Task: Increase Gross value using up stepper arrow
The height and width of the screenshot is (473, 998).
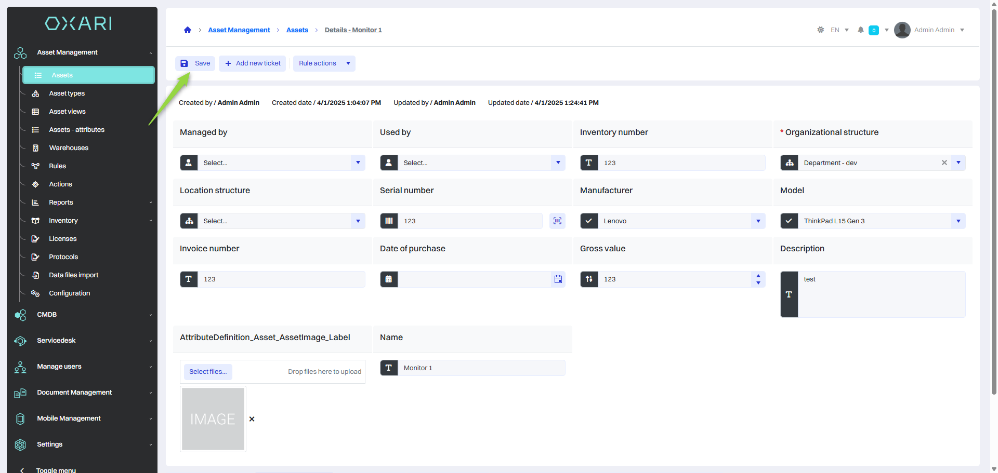Action: tap(758, 276)
